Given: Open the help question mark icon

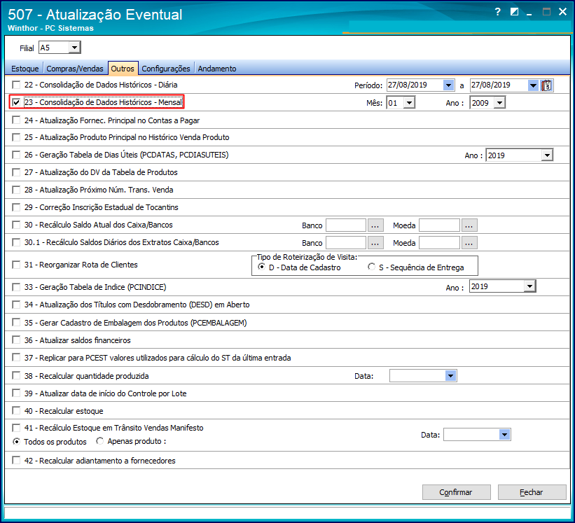Looking at the screenshot, I should coord(498,12).
